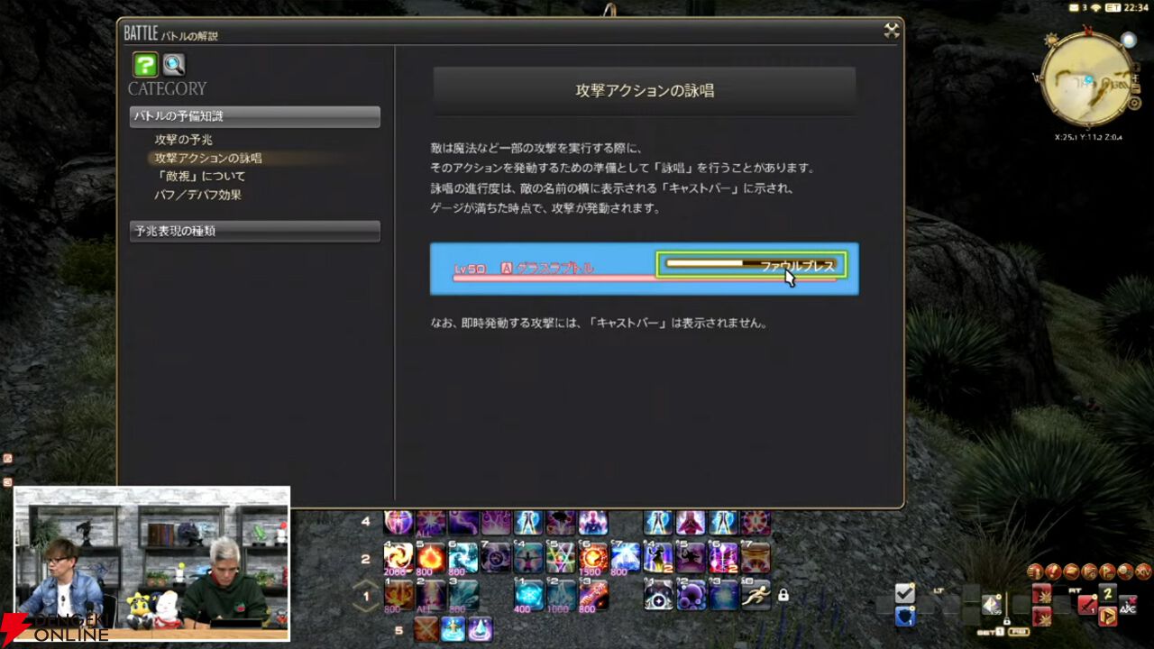Click the checkmark icon on the cross hotbar
The width and height of the screenshot is (1154, 649).
point(905,593)
